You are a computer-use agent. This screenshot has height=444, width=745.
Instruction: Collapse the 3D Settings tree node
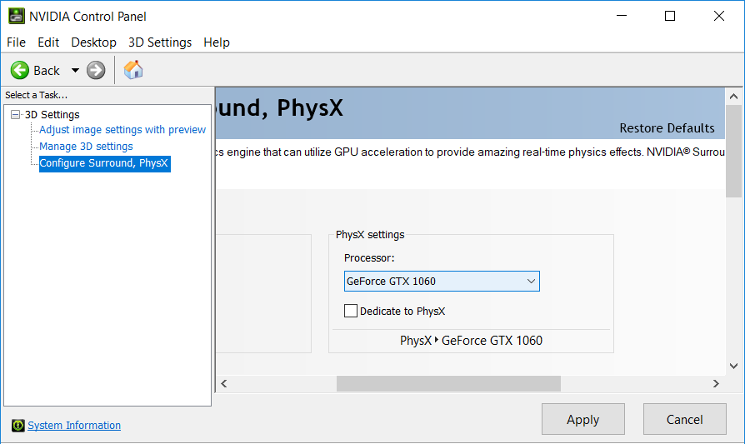click(x=16, y=114)
